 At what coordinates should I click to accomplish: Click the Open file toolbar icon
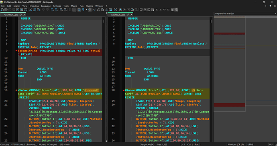coord(6,10)
